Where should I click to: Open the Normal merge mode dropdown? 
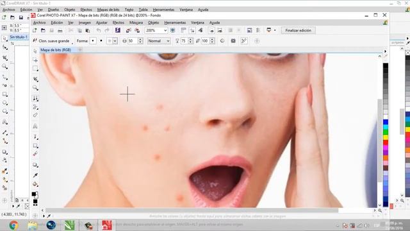159,41
